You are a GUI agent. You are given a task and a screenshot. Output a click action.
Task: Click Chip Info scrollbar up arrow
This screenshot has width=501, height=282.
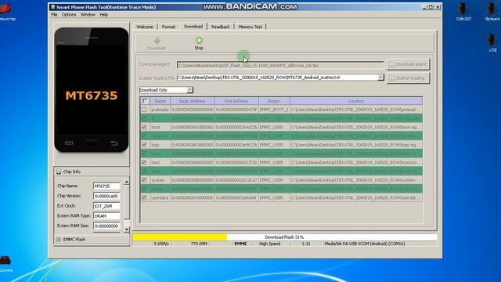pos(127,182)
